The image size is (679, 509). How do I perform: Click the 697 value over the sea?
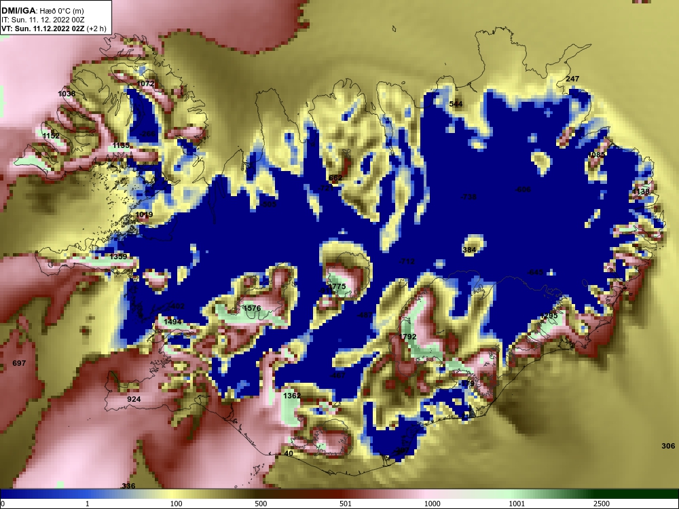[19, 363]
